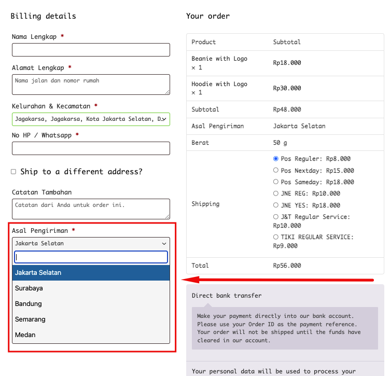Click the No HP / Whatsapp field
The image size is (390, 376).
(91, 148)
